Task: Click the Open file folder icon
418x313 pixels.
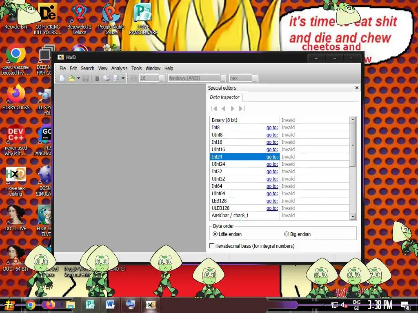Action: coord(71,78)
